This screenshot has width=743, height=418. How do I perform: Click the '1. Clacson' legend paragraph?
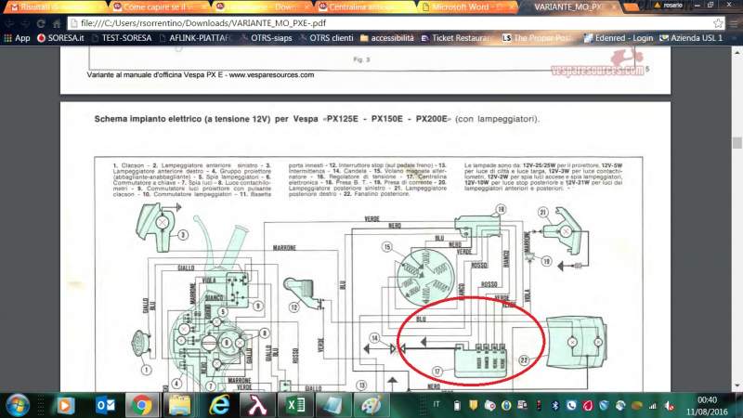[x=192, y=179]
